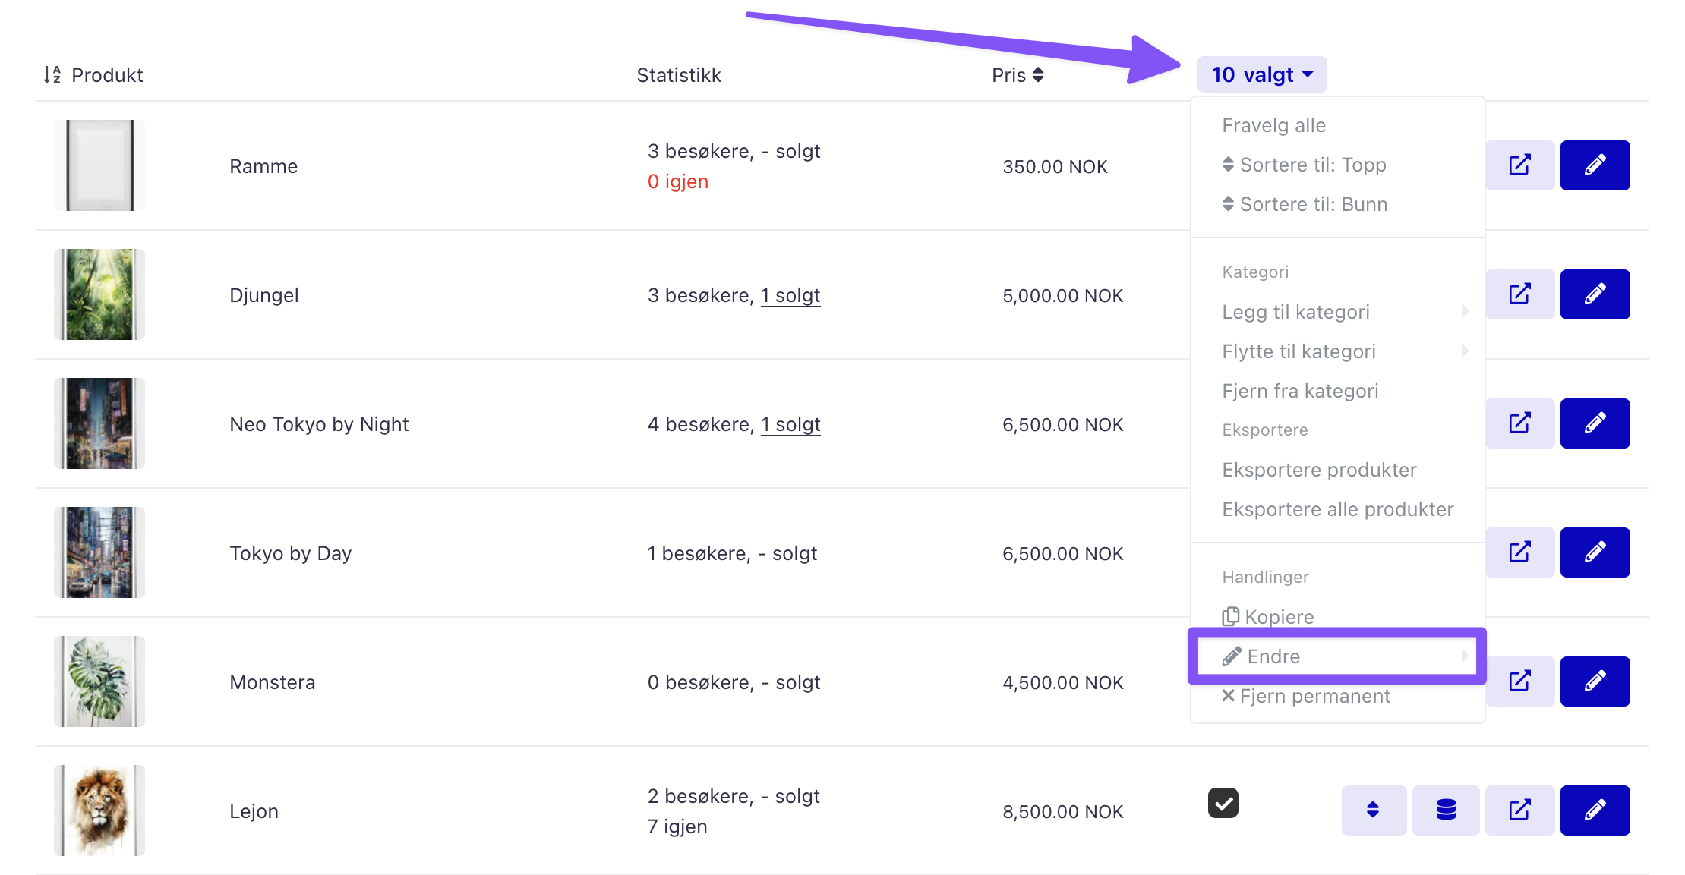Viewport: 1685px width, 875px height.
Task: Sort the list by Pris column
Action: coord(1018,75)
